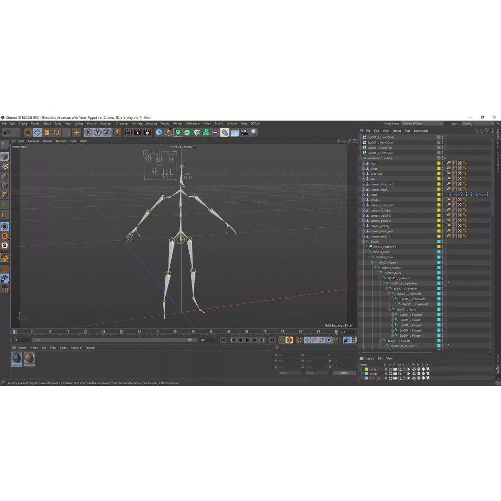
Task: Open the viewport Cameras menu
Action: (x=33, y=141)
